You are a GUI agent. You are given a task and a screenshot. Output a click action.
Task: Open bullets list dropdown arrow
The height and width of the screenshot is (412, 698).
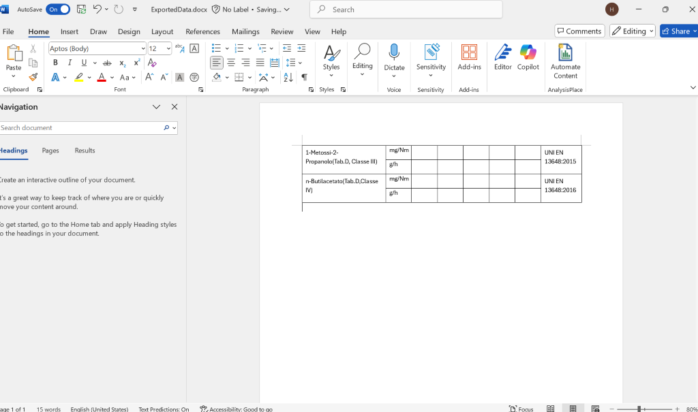point(227,48)
